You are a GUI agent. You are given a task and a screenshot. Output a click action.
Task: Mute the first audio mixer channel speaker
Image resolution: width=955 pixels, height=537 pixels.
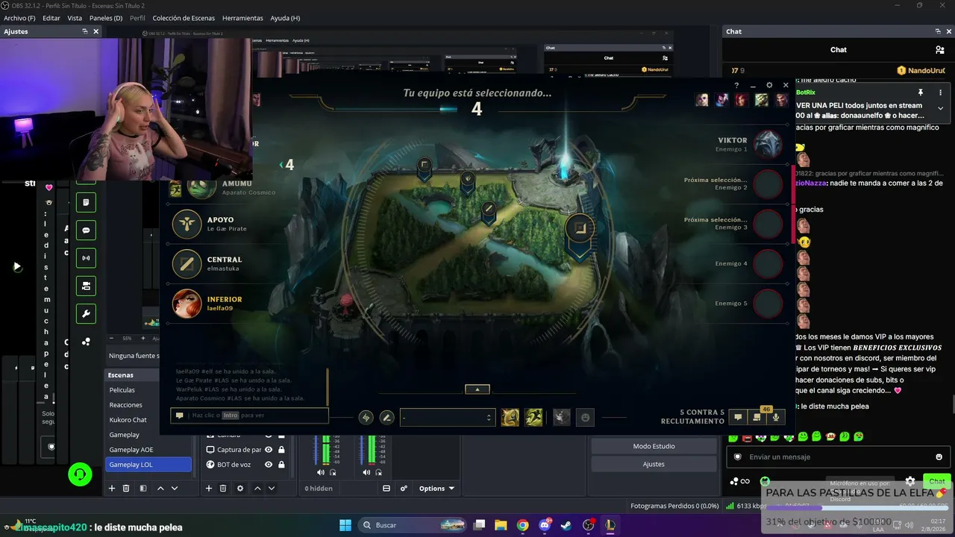(321, 472)
